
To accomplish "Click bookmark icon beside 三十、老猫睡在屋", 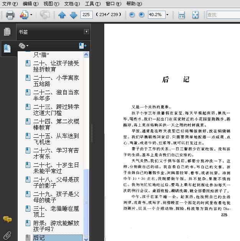I will [28, 208].
